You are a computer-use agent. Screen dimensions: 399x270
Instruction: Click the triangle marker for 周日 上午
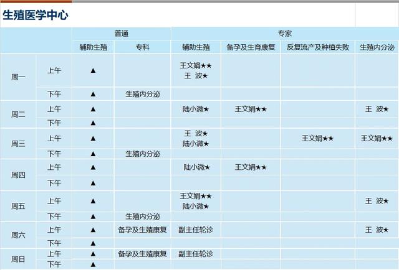click(93, 254)
